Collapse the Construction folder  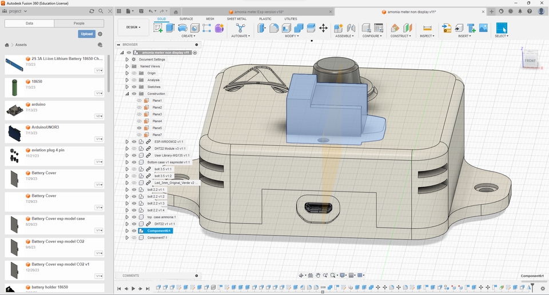(x=127, y=94)
